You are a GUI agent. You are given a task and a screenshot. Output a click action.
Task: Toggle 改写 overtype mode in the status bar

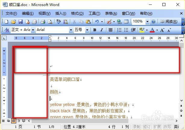(167, 127)
